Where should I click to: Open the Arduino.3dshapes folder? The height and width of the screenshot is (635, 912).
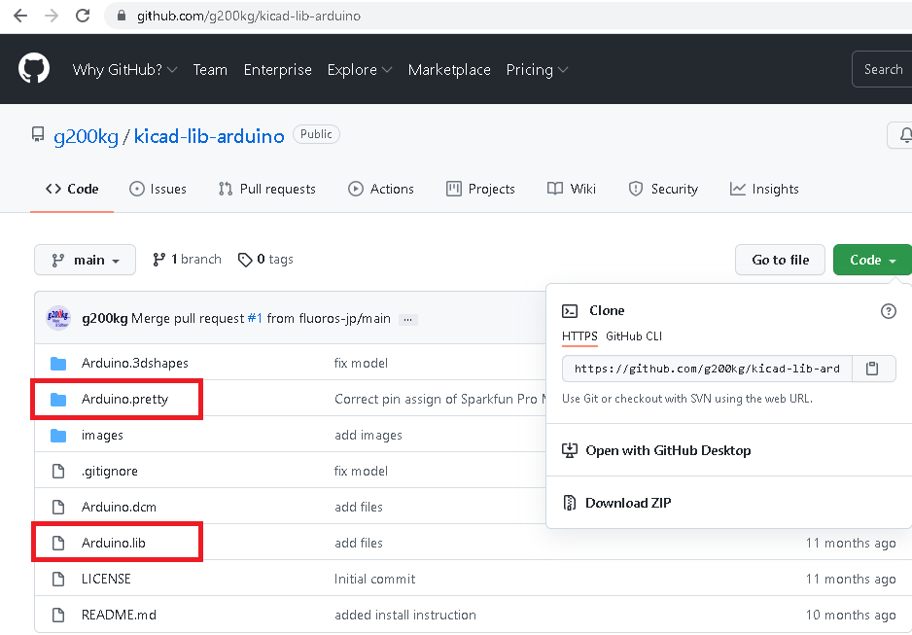[x=135, y=364]
